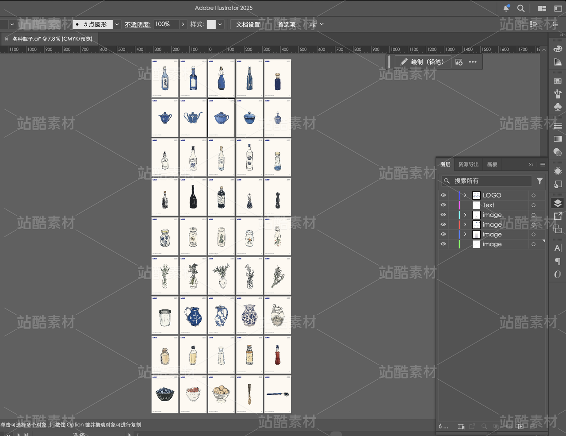The height and width of the screenshot is (436, 566).
Task: Click the Text layer target circle
Action: (533, 205)
